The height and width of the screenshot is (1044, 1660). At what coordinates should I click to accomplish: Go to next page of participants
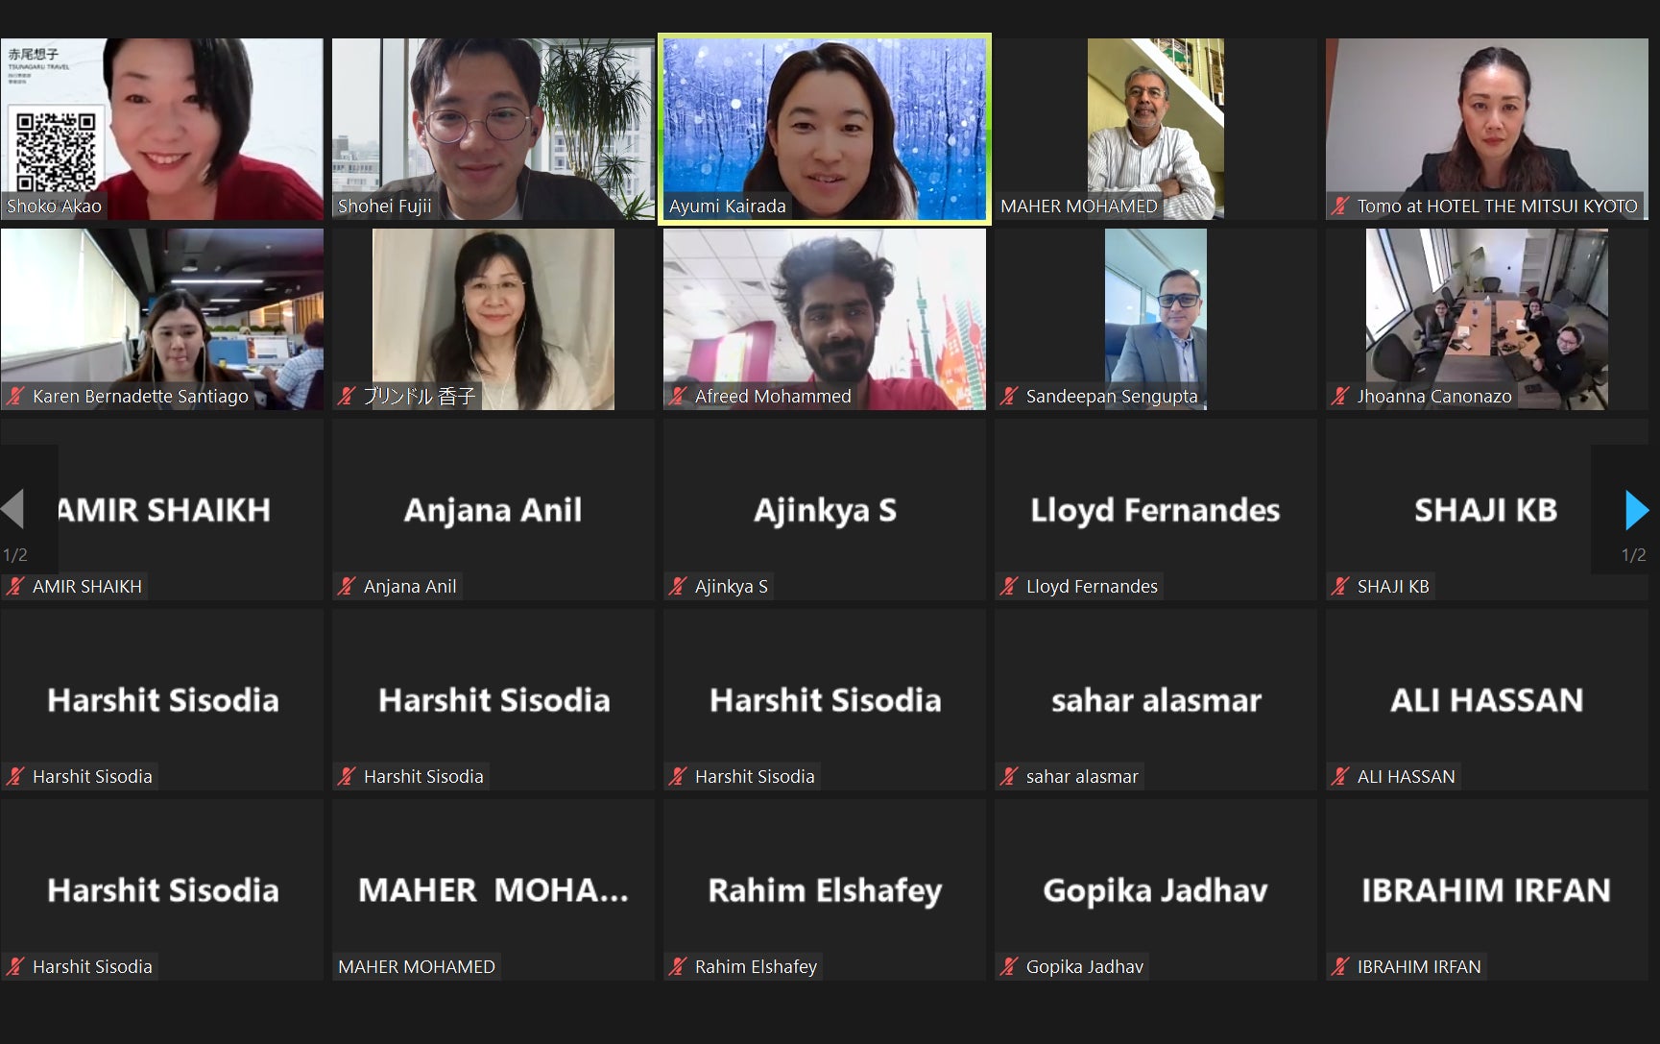pos(1636,510)
